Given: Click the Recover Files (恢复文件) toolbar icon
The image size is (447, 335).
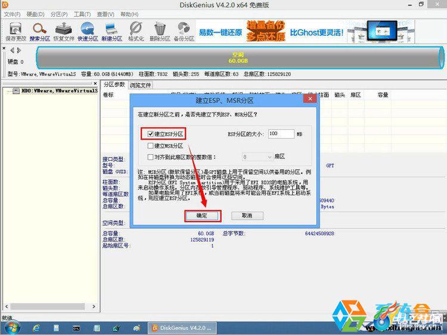Looking at the screenshot, I should tap(64, 32).
